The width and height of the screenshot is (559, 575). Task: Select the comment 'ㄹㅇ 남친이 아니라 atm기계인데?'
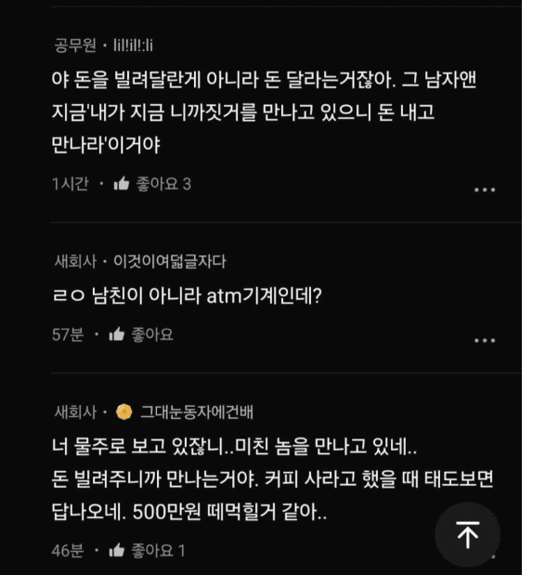(187, 295)
